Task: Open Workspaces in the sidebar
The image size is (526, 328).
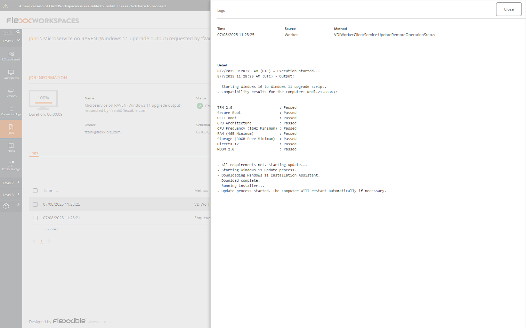Action: 11,74
